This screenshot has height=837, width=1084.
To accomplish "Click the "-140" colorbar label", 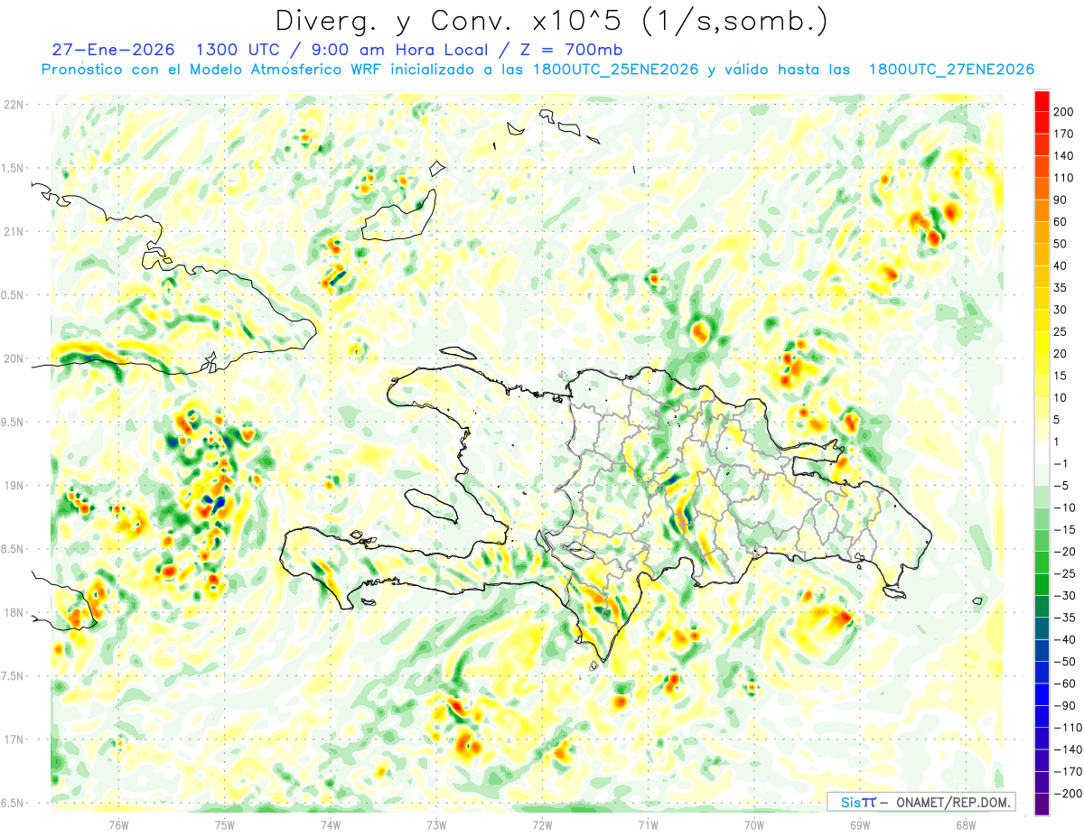I will tap(1068, 750).
